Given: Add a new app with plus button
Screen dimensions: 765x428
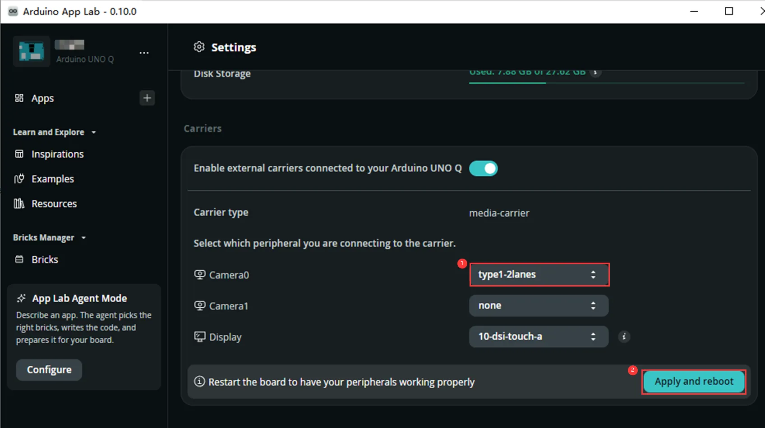Looking at the screenshot, I should click(147, 98).
